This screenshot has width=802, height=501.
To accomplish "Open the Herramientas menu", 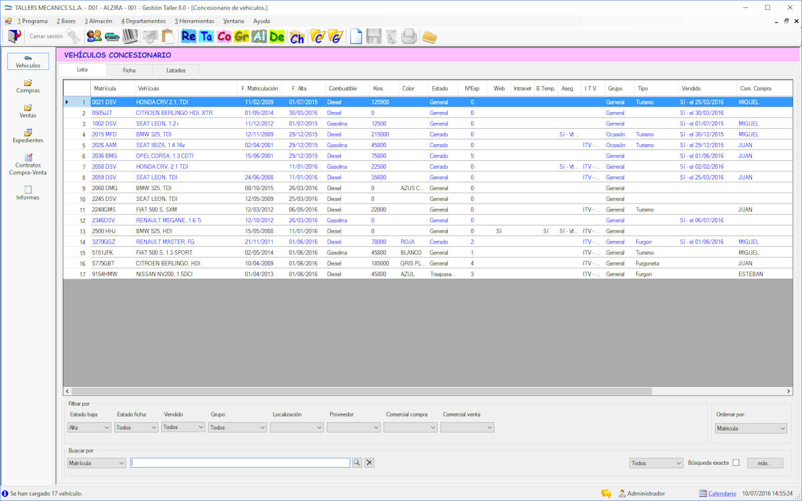I will point(194,21).
